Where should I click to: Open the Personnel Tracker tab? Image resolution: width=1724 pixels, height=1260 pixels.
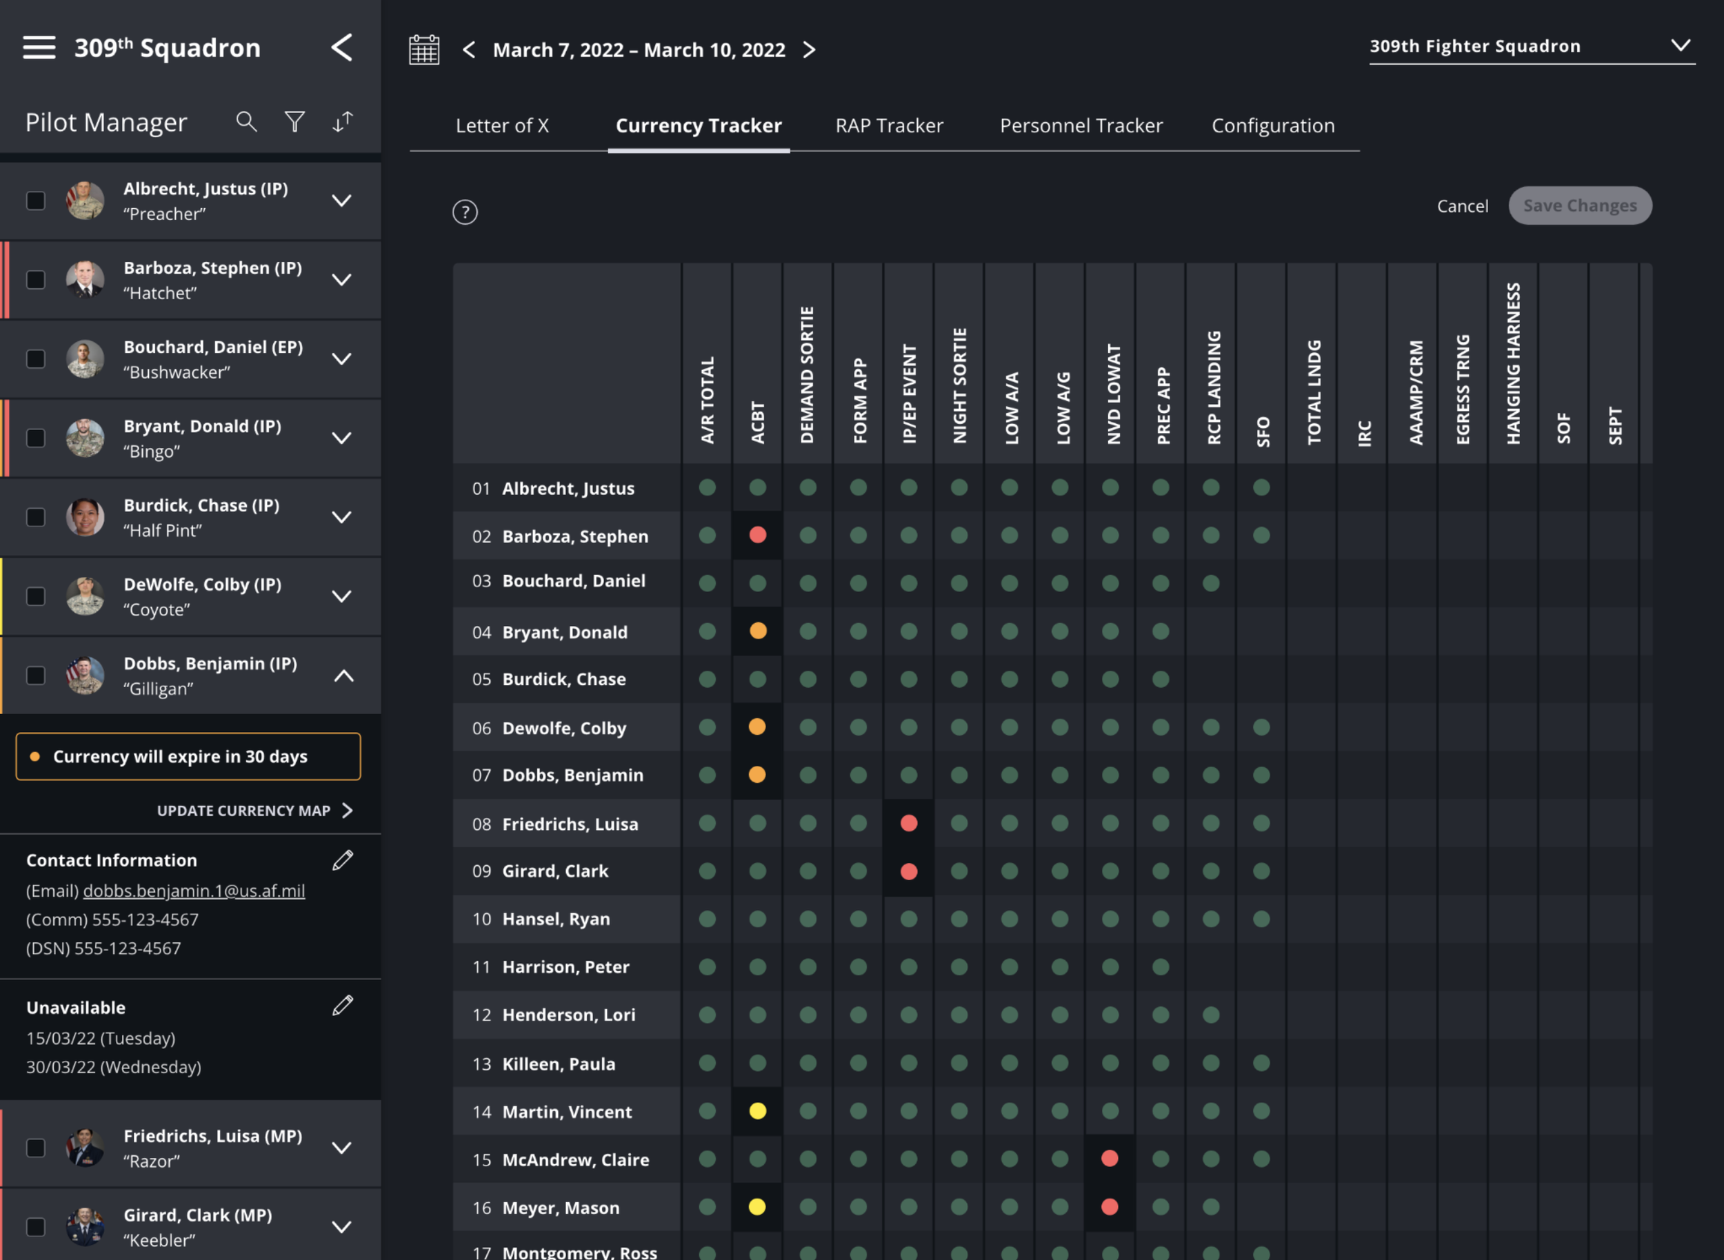1081,126
